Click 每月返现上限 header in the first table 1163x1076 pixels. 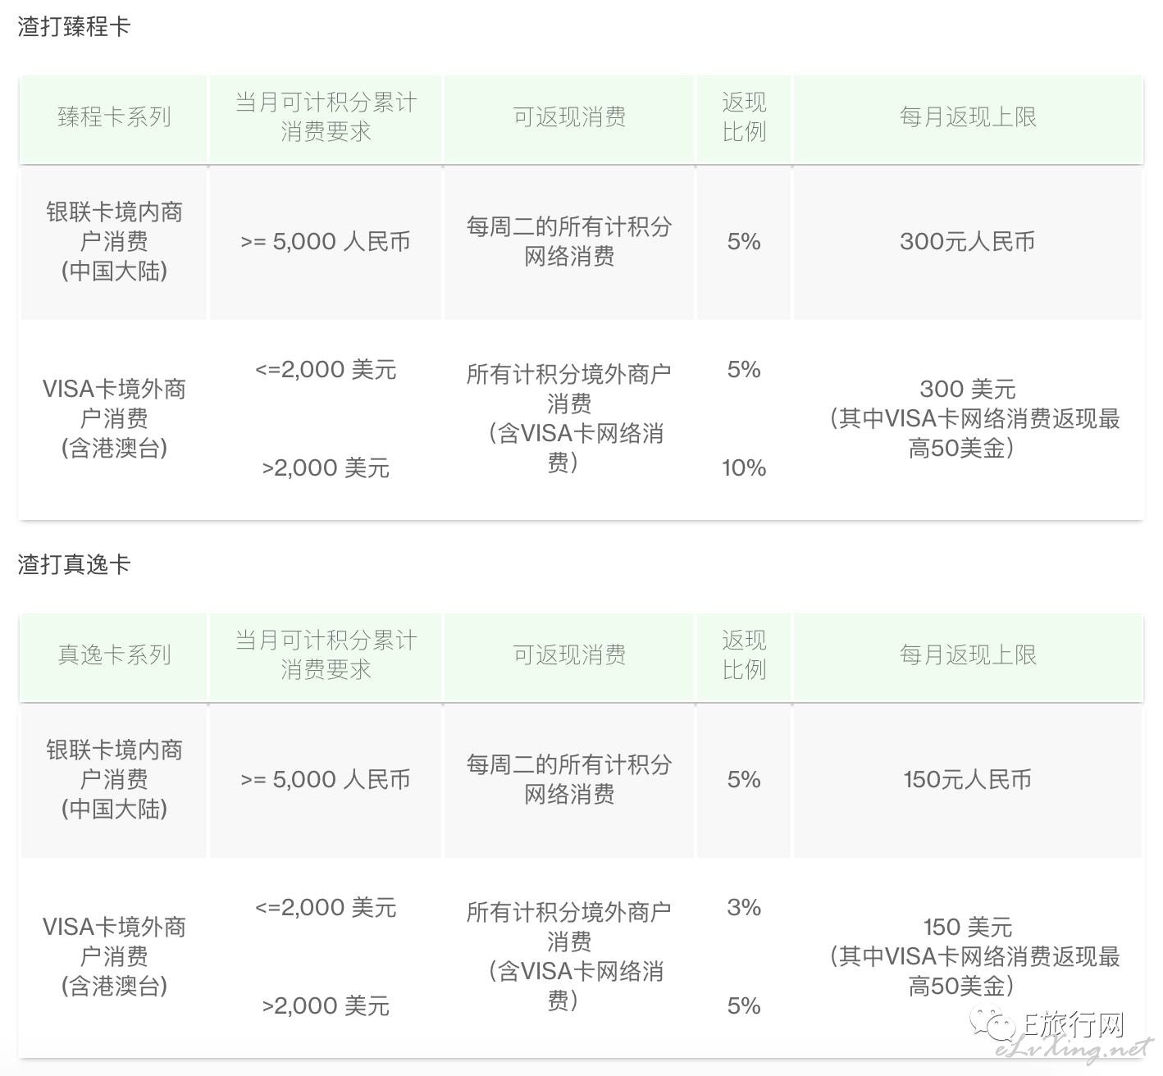coord(968,117)
